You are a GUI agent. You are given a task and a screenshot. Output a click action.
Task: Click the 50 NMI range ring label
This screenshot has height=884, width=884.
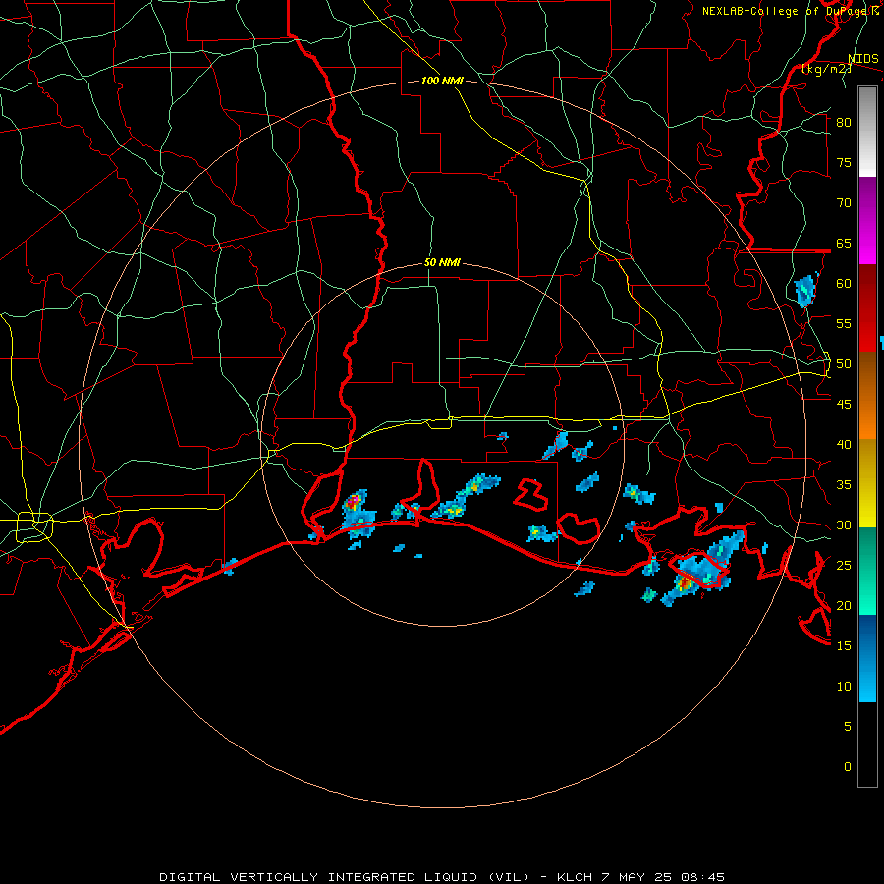(x=442, y=262)
